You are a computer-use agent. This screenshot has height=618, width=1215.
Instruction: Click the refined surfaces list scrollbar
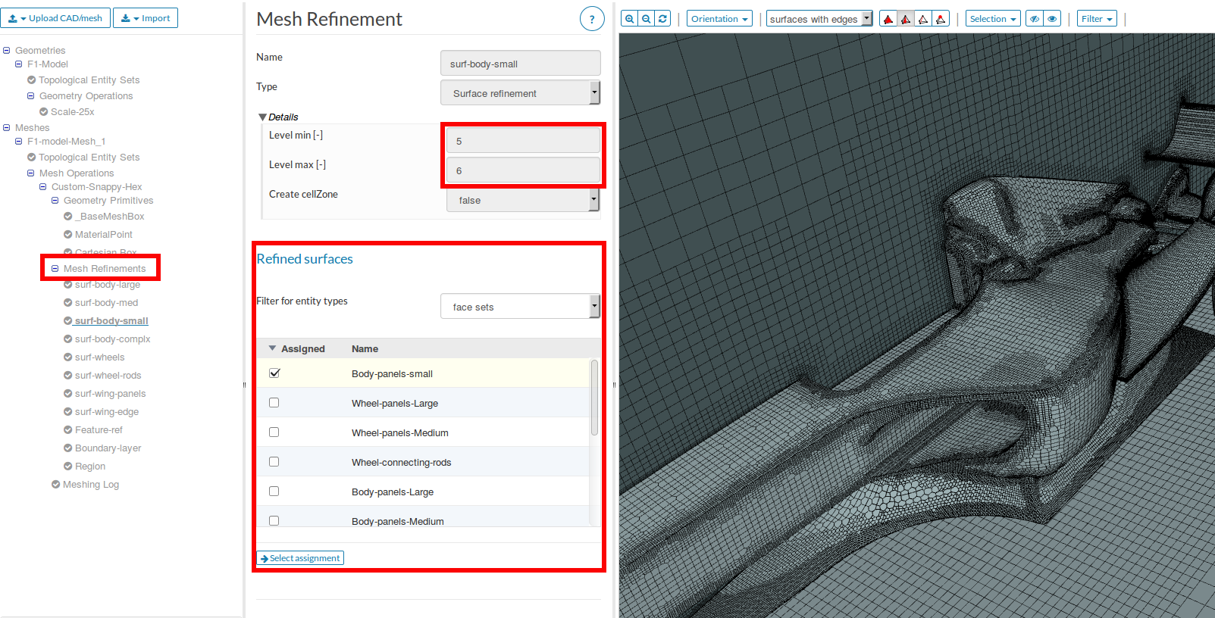pyautogui.click(x=594, y=398)
